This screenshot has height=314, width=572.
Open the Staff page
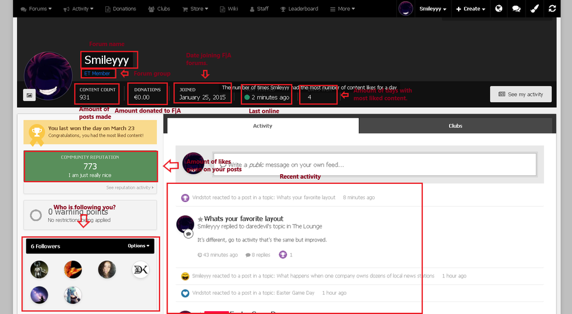[259, 9]
